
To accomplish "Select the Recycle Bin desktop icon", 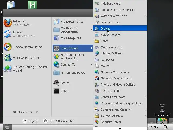I will coord(162,110).
